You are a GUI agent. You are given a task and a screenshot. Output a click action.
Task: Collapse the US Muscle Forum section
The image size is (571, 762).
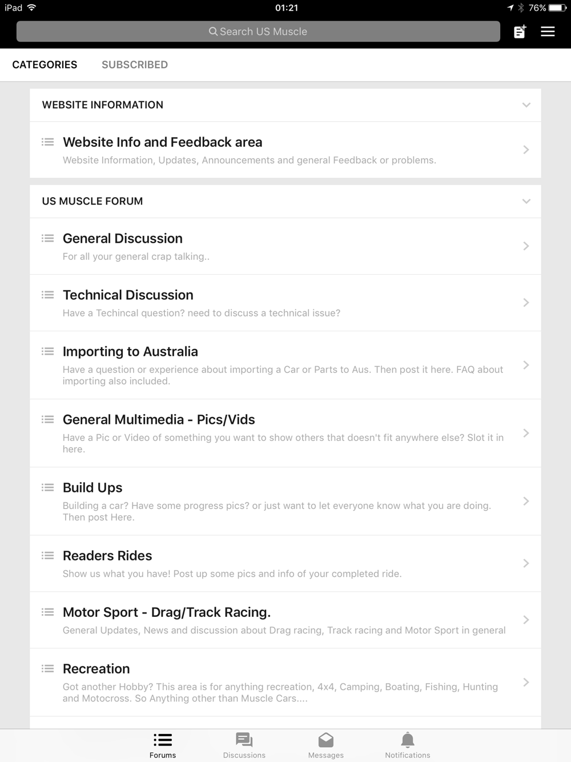(x=526, y=201)
